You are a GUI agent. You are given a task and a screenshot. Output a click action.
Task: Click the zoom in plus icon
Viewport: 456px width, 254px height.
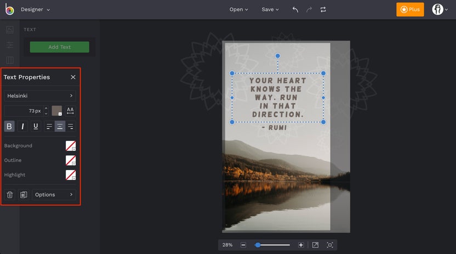301,245
